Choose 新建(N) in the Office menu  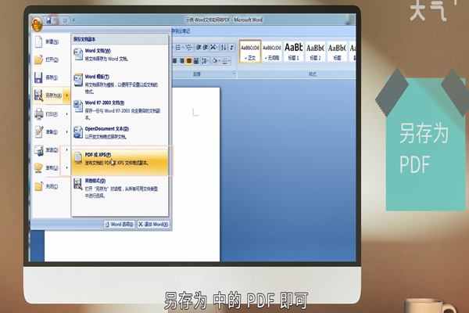click(x=51, y=41)
